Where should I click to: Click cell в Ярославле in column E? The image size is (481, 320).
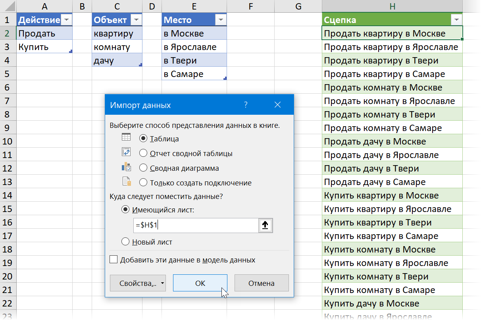(194, 47)
